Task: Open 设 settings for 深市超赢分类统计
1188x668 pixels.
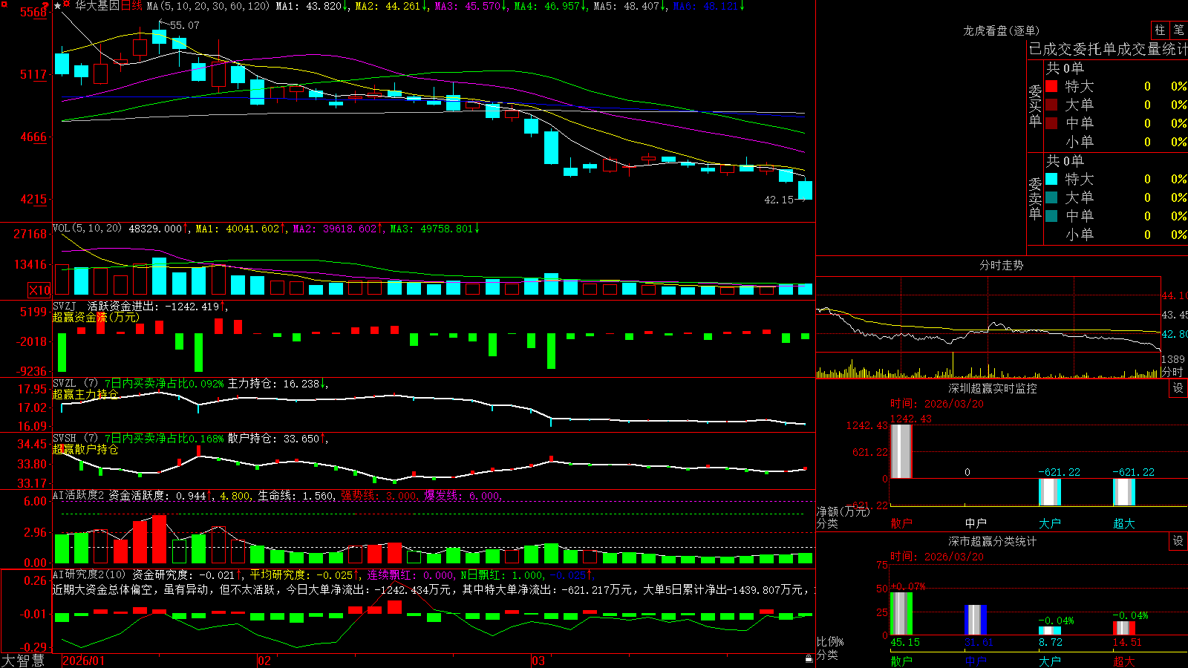Action: [x=1178, y=541]
